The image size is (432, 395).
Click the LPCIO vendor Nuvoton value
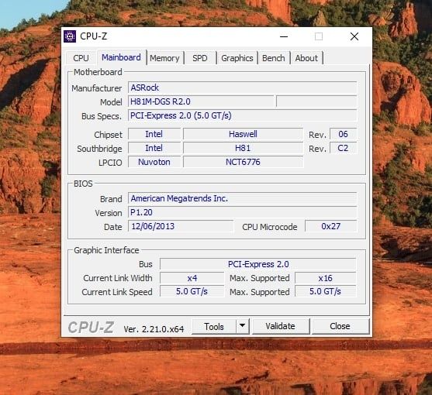coord(154,162)
